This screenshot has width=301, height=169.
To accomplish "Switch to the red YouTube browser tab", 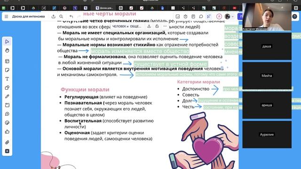I will click(235, 8).
